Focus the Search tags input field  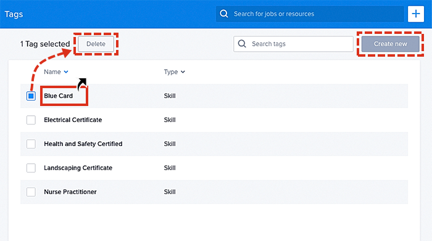(x=293, y=44)
